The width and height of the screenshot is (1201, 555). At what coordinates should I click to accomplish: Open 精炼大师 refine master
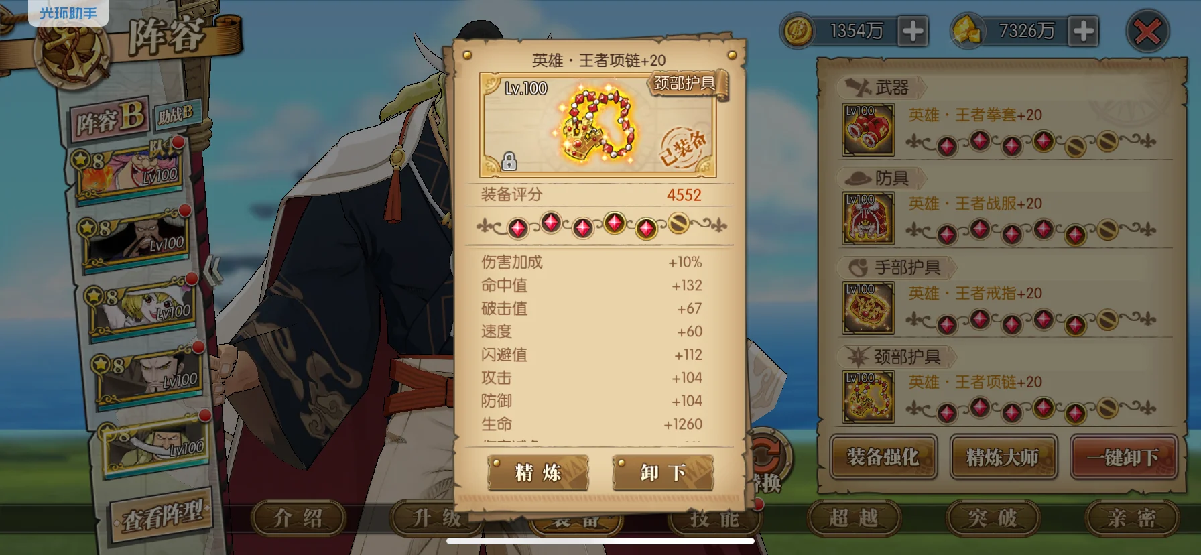pyautogui.click(x=1003, y=456)
